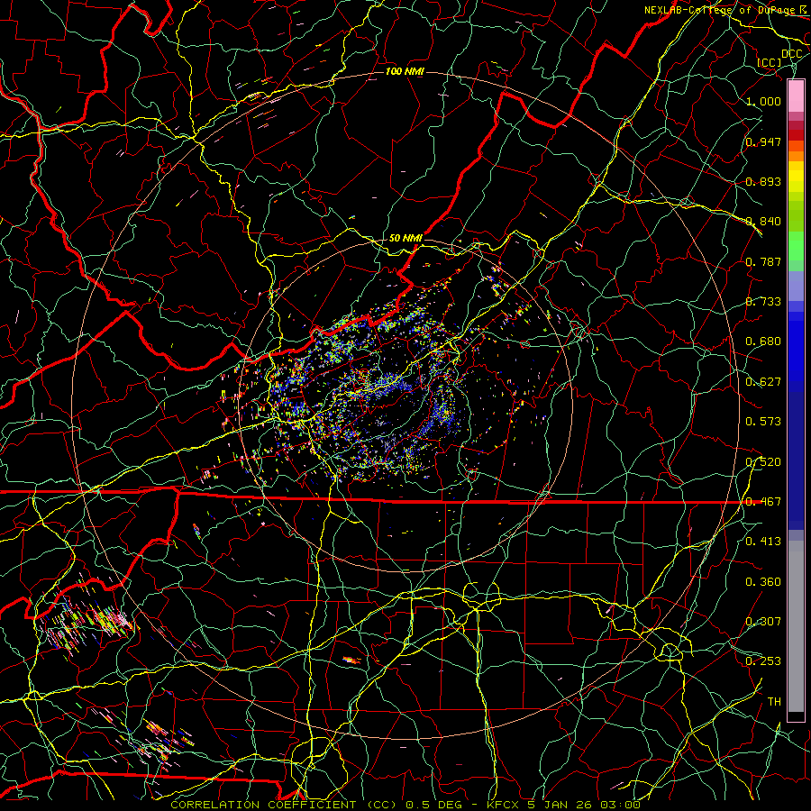Click the TH threshold label
The image size is (811, 811).
tap(774, 702)
